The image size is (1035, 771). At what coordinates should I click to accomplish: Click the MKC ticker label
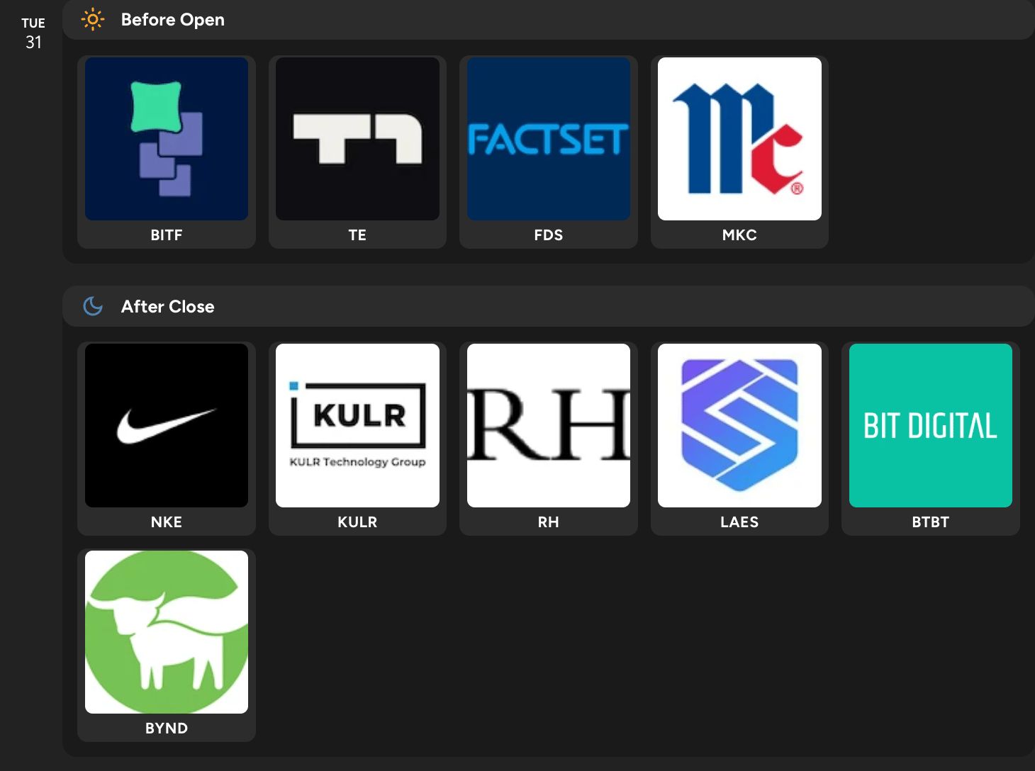click(x=739, y=235)
